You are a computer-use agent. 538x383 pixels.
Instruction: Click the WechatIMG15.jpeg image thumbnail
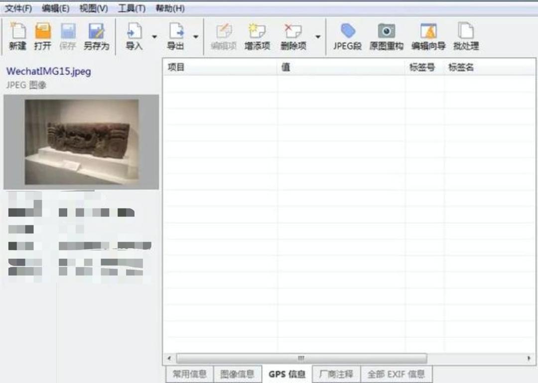pos(82,142)
